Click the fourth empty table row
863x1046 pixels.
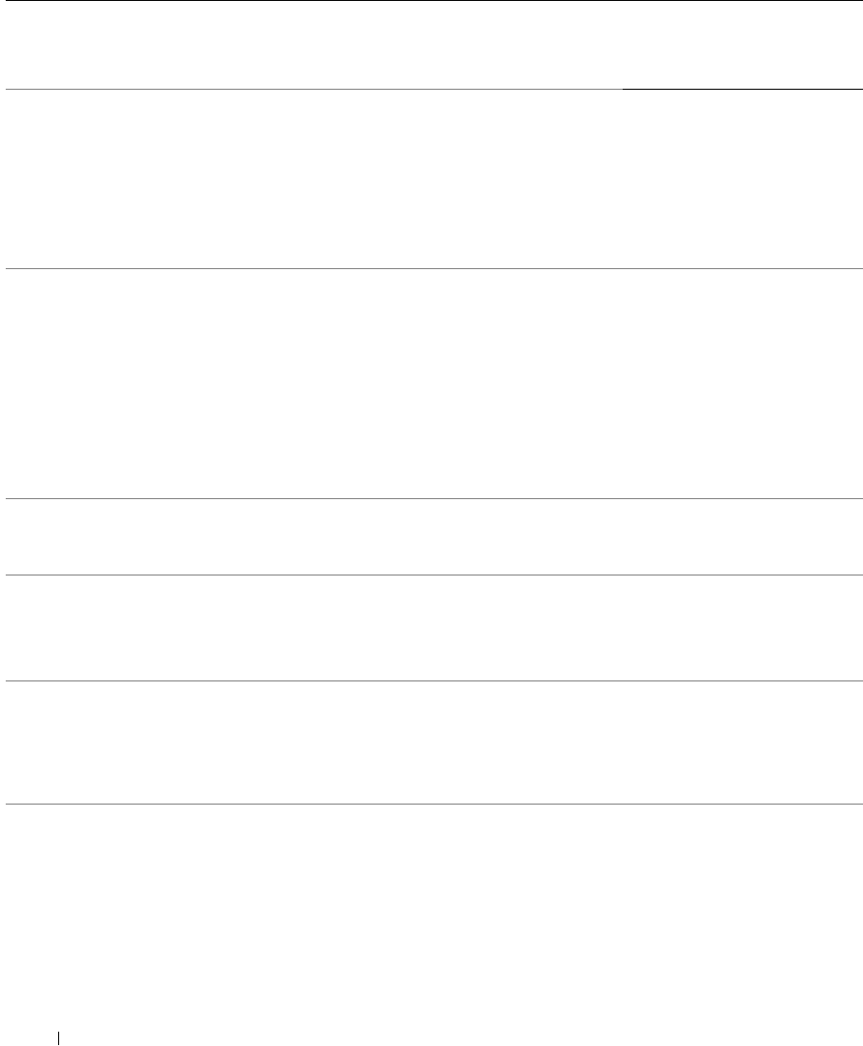coord(431,627)
